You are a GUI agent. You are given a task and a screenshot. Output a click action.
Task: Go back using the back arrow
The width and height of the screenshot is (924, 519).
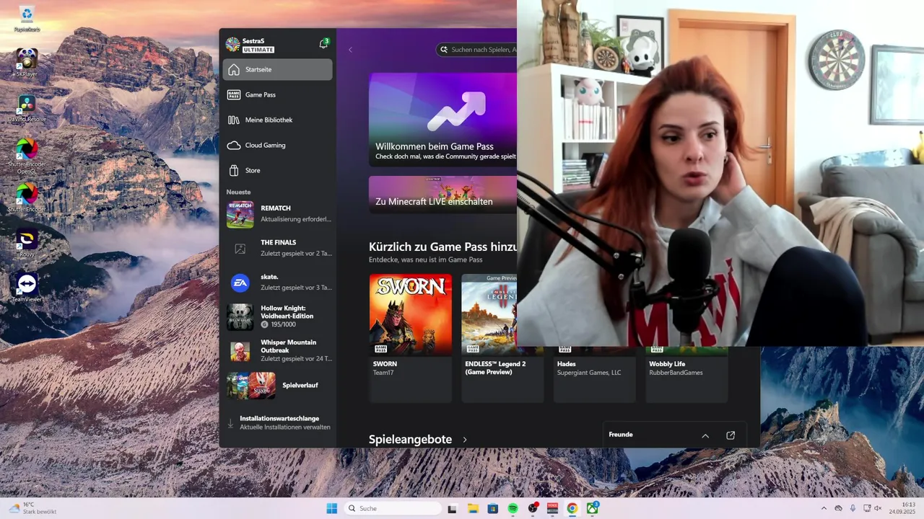pos(350,50)
